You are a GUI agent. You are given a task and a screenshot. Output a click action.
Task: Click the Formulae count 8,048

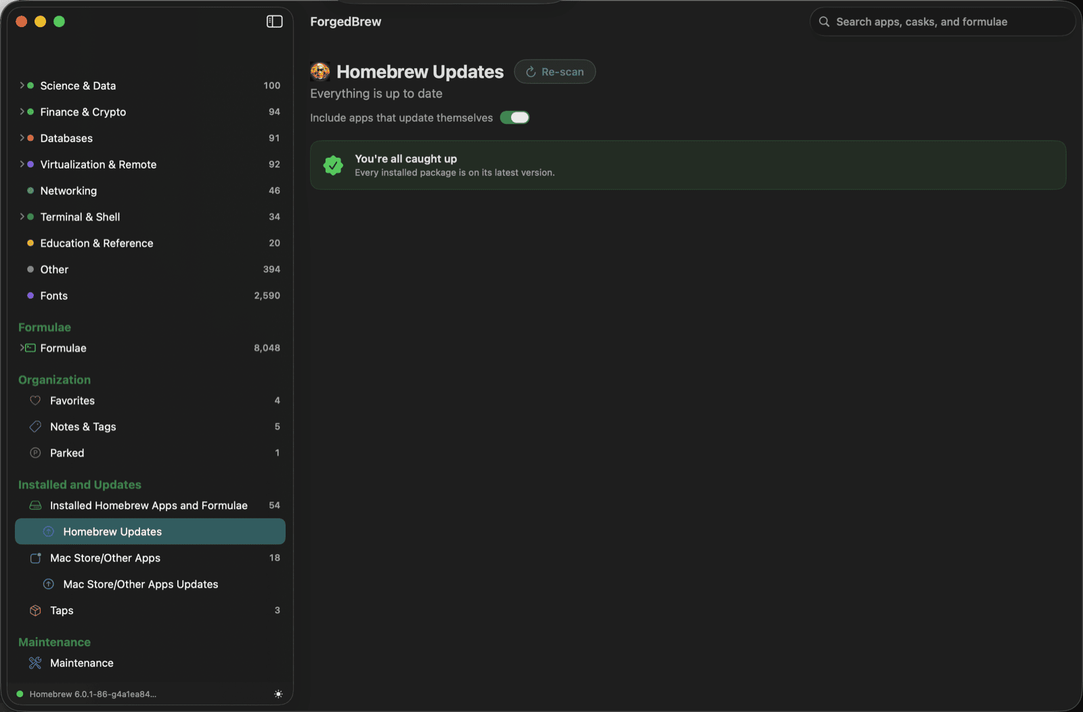267,348
